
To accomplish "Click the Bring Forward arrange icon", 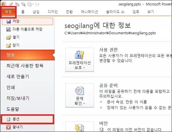I will coord(17,4).
